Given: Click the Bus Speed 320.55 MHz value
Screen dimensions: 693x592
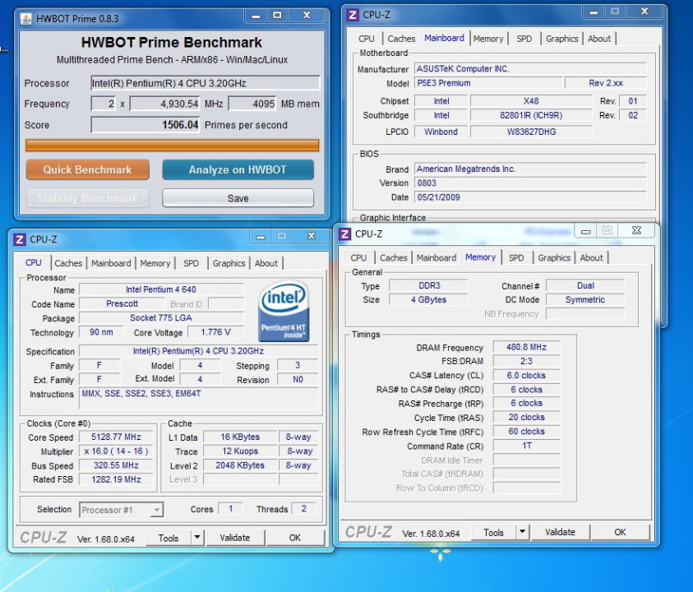Looking at the screenshot, I should (x=116, y=465).
